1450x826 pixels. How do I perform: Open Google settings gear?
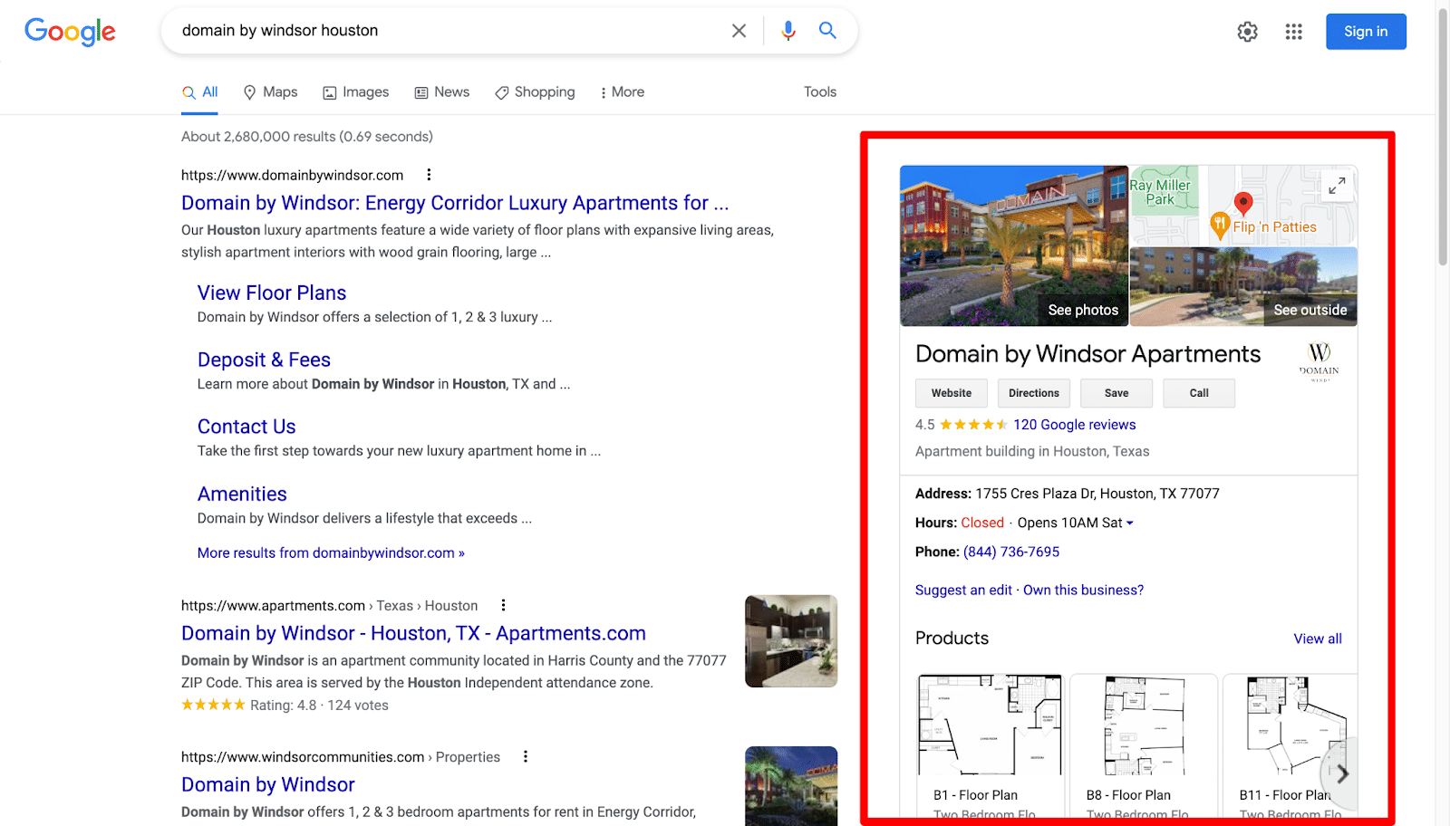(x=1248, y=32)
